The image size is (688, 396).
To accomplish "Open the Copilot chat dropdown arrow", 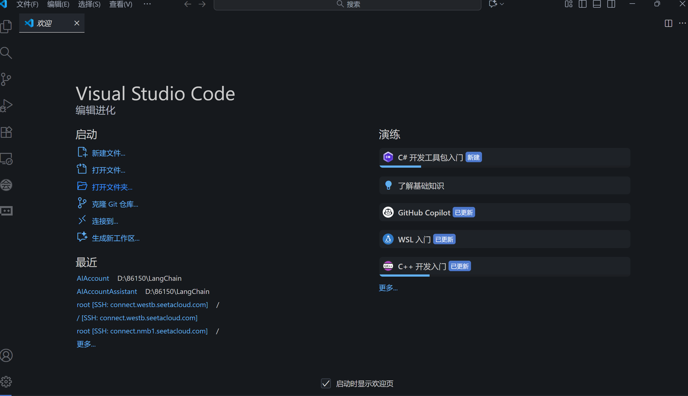I will (x=502, y=4).
